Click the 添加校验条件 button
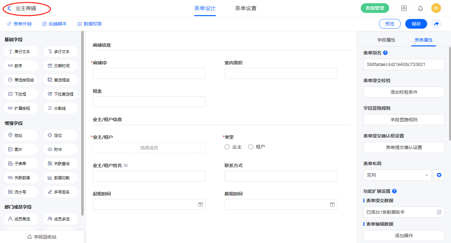 pos(404,92)
